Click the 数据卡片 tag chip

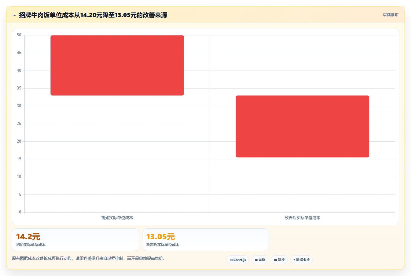point(301,260)
